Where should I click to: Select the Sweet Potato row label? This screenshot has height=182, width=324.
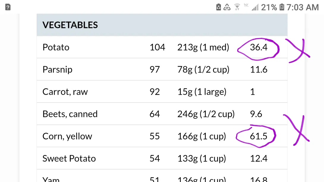[x=69, y=159]
